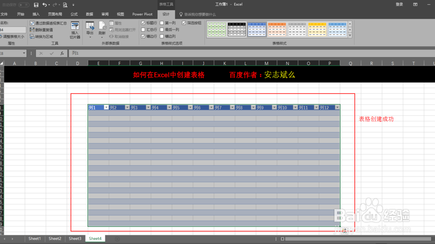Toggle the 筛选按钮 checkbox
The image size is (435, 244).
tap(184, 23)
